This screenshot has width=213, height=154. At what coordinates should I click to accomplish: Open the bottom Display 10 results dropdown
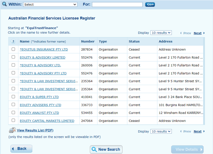pyautogui.click(x=161, y=131)
